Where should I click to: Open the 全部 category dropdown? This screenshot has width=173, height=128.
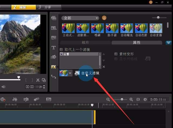80,18
